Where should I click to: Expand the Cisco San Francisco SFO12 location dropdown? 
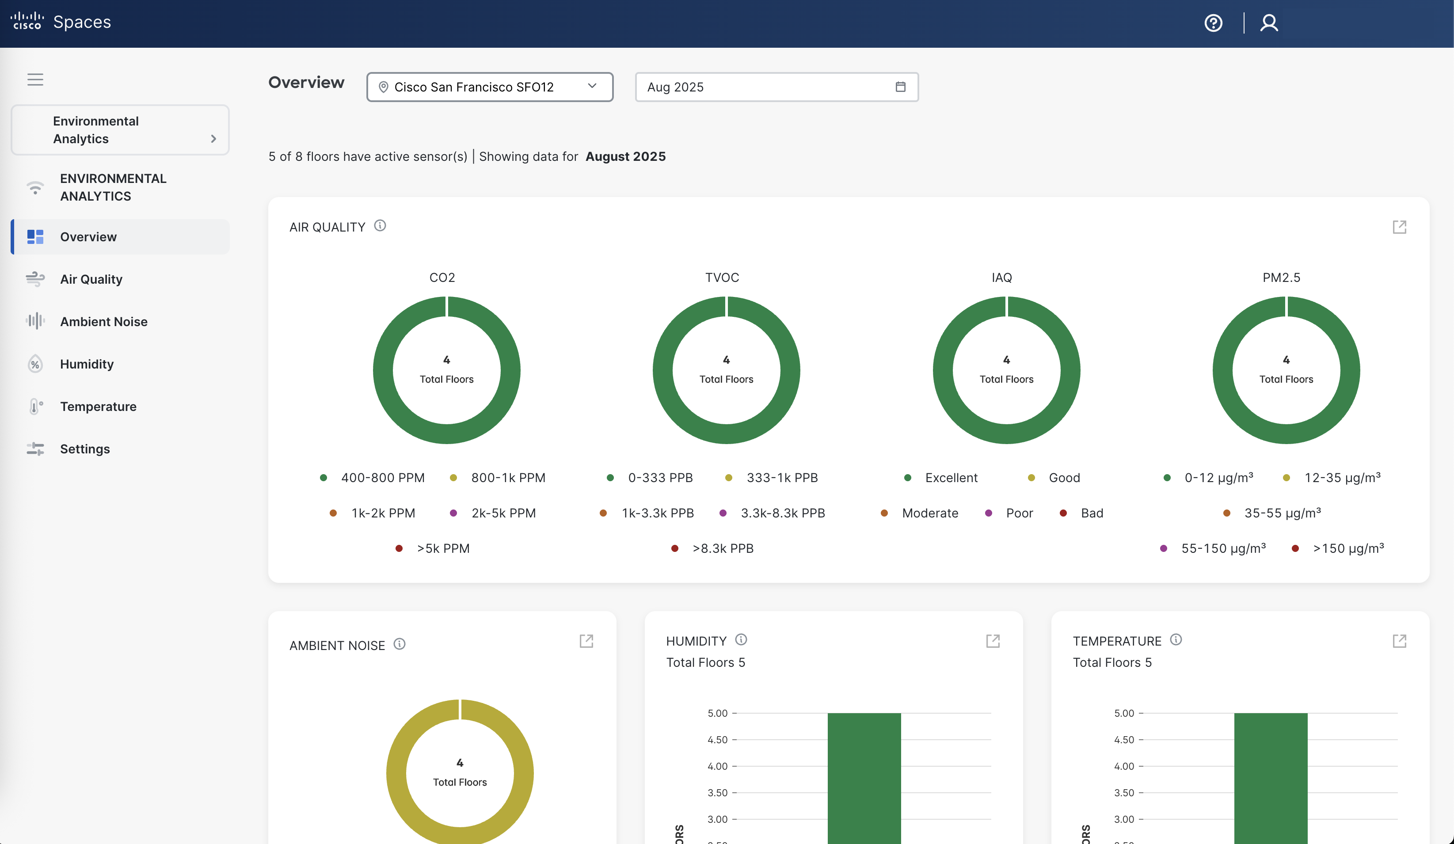[x=593, y=87]
